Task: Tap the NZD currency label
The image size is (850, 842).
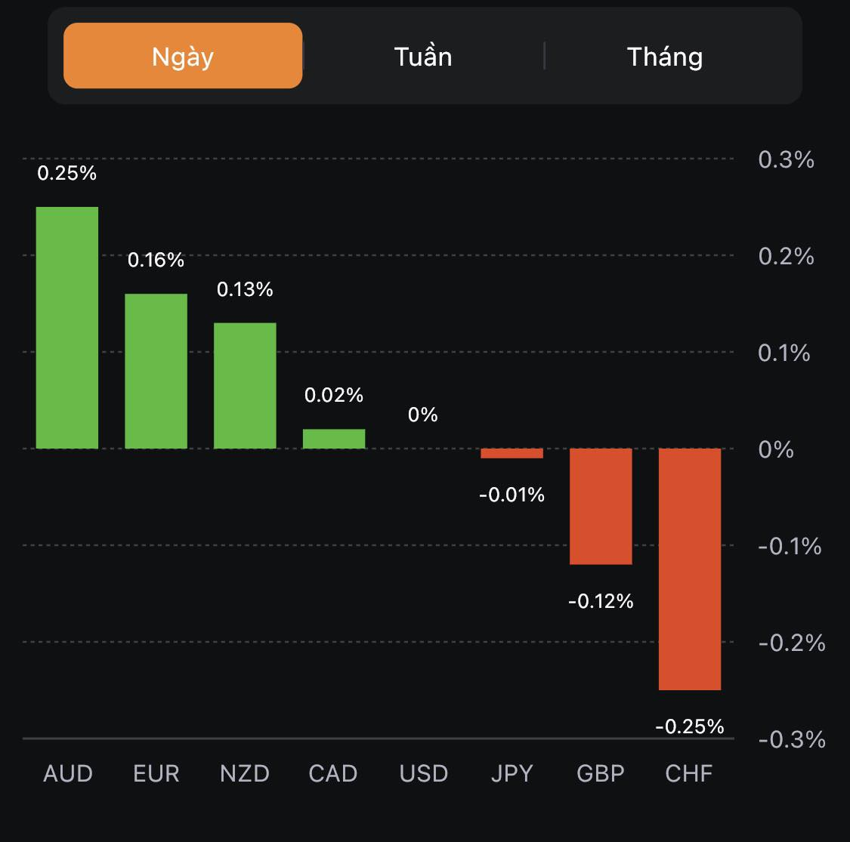Action: click(x=245, y=774)
